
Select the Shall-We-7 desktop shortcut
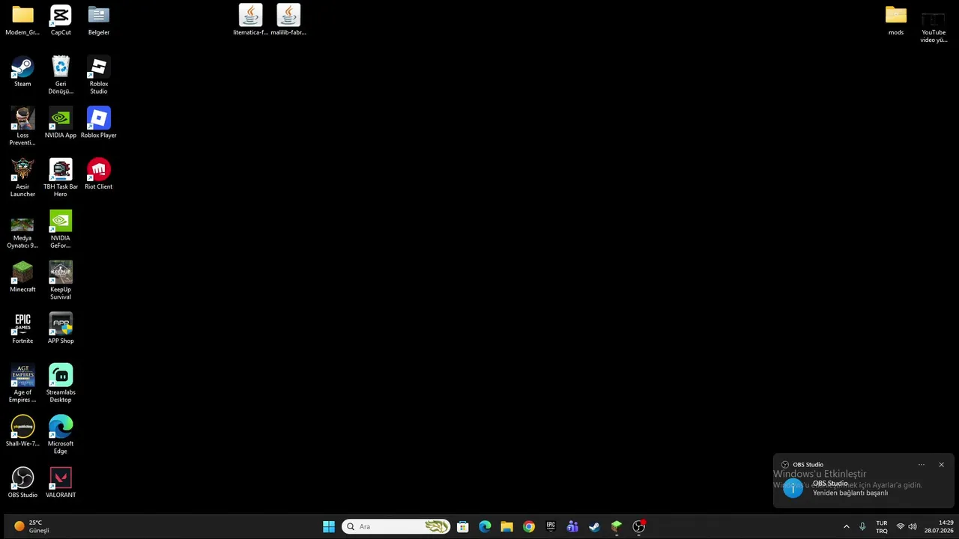(22, 431)
